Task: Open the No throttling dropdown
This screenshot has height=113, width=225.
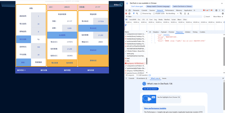Action: tap(172, 14)
